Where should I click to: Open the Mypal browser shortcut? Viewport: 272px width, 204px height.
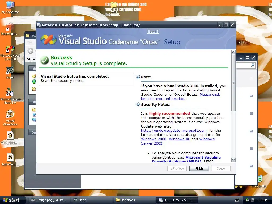click(x=10, y=73)
